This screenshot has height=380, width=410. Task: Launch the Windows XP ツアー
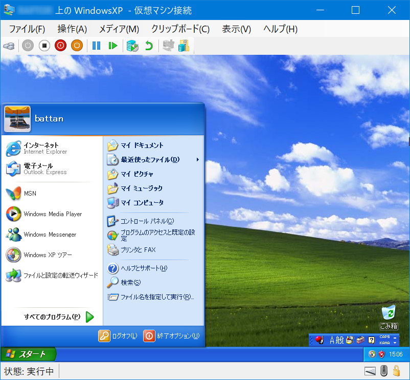click(x=52, y=255)
